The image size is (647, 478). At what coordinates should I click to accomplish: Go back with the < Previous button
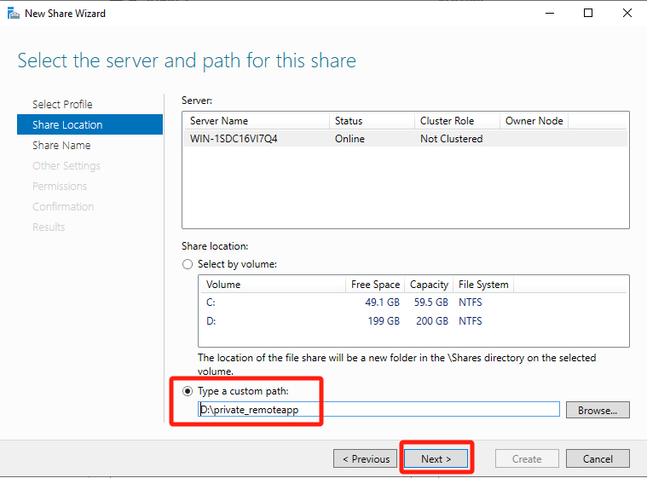click(x=366, y=458)
